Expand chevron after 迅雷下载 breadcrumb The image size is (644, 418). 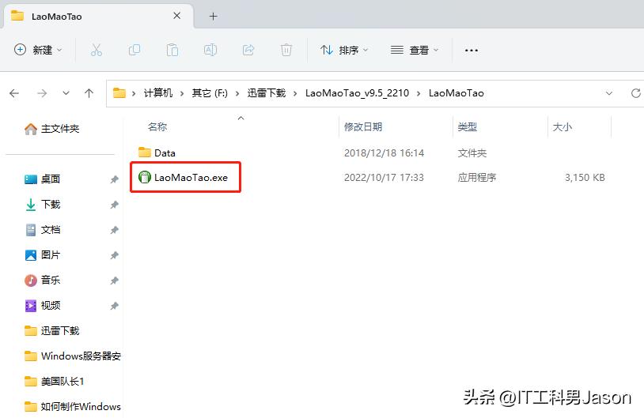pyautogui.click(x=295, y=93)
